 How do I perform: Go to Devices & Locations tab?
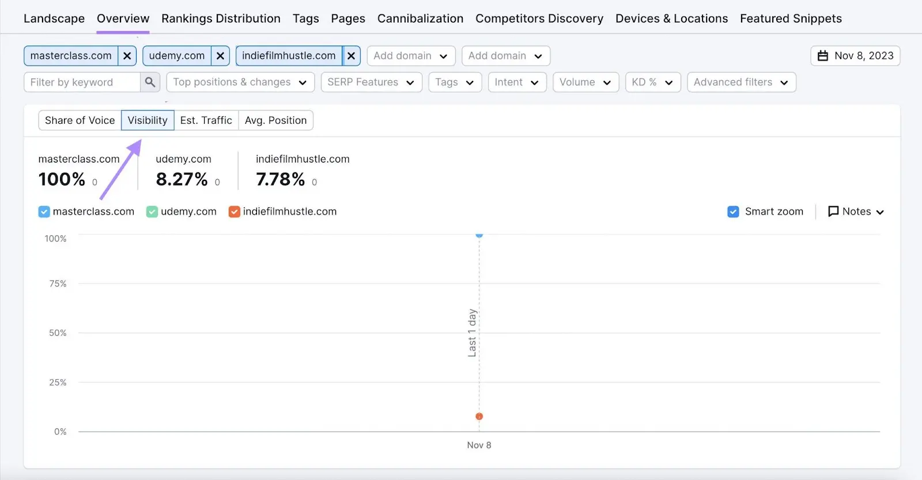click(x=671, y=18)
